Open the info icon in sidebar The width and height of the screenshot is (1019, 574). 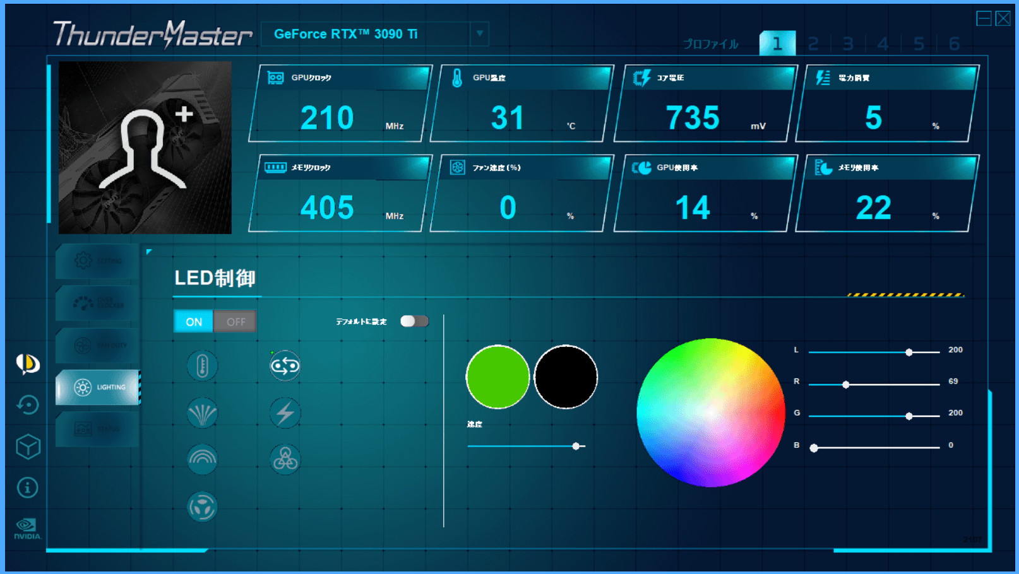27,488
